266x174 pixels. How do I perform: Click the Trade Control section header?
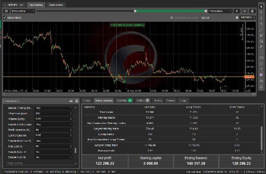[x=14, y=163]
